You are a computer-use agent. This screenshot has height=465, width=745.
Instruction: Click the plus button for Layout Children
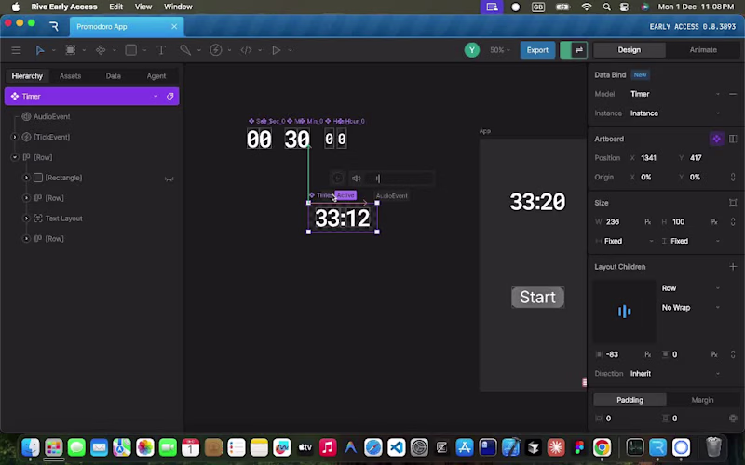tap(733, 267)
